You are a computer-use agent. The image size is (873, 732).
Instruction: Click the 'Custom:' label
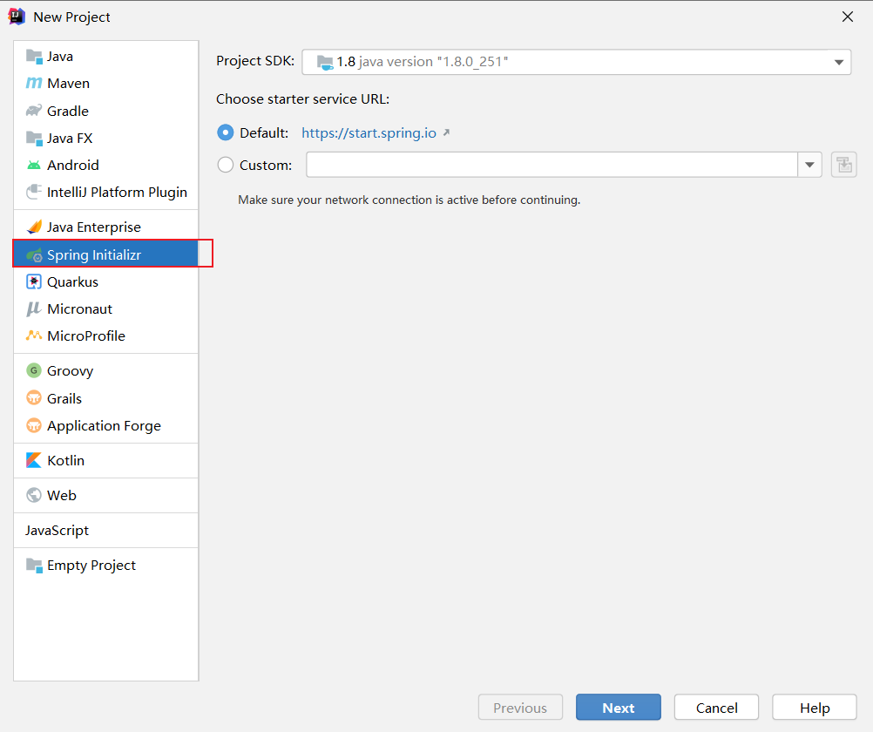point(266,166)
